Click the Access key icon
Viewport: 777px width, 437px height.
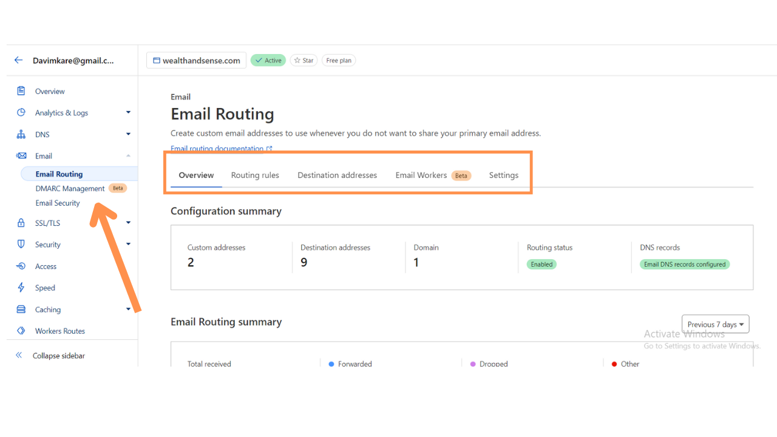[21, 266]
